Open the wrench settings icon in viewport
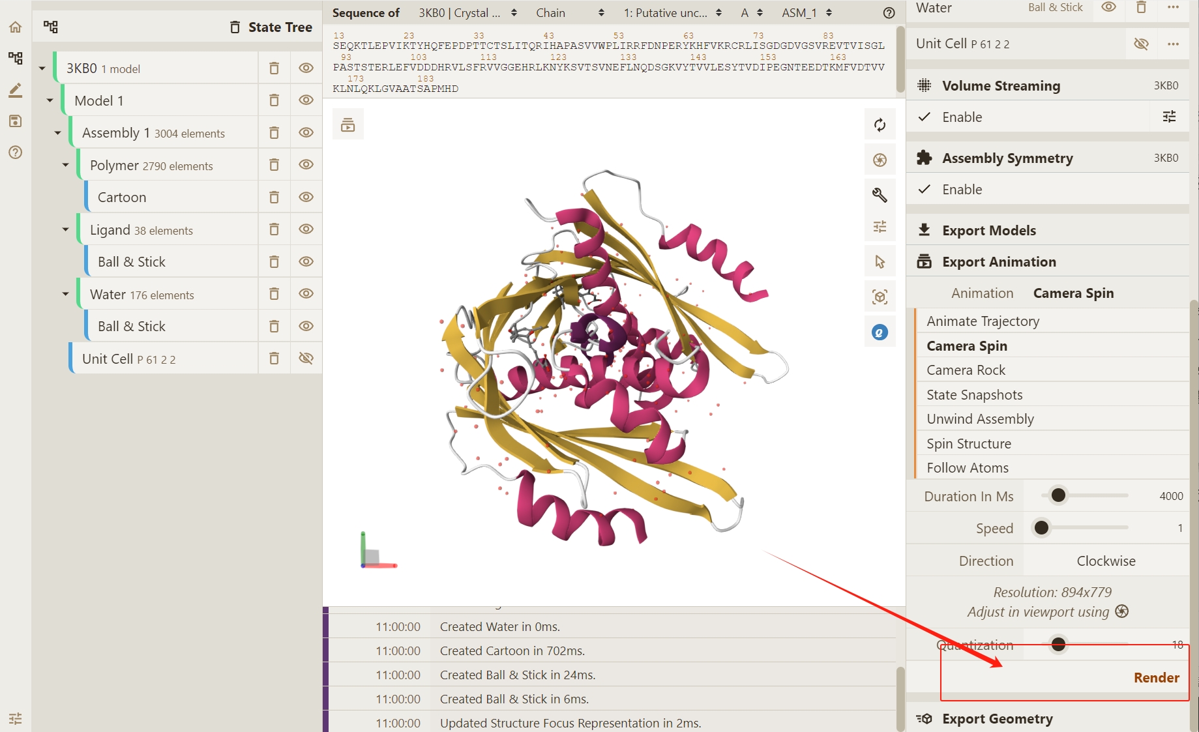The width and height of the screenshot is (1199, 732). click(880, 195)
